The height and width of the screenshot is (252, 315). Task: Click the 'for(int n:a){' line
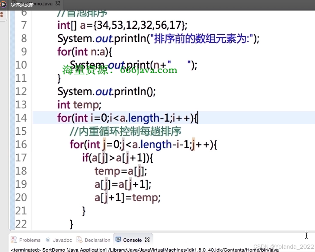click(85, 52)
